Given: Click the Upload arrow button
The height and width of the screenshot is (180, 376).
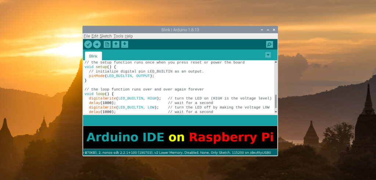Looking at the screenshot, I should pyautogui.click(x=97, y=45).
